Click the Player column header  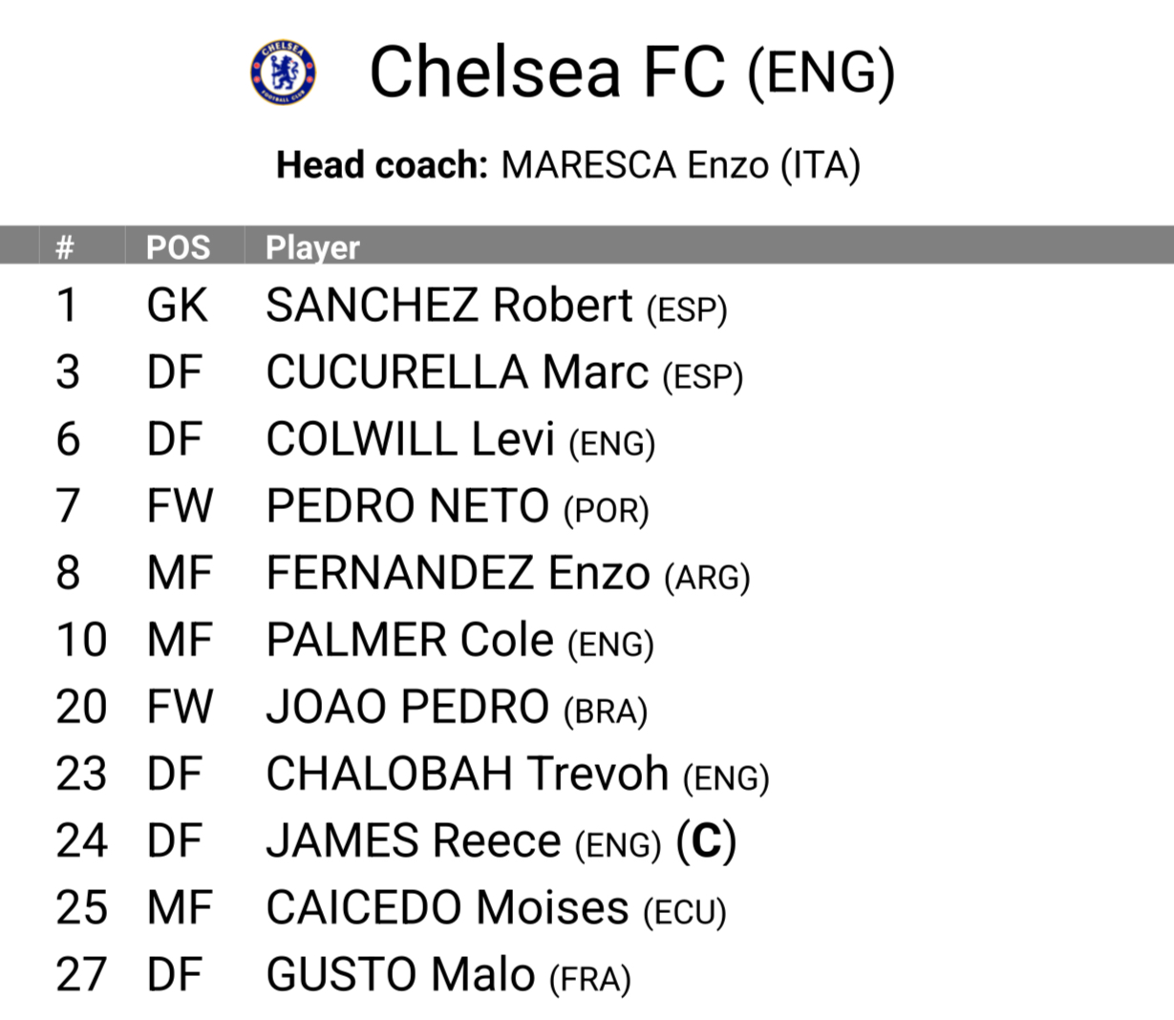pos(312,247)
